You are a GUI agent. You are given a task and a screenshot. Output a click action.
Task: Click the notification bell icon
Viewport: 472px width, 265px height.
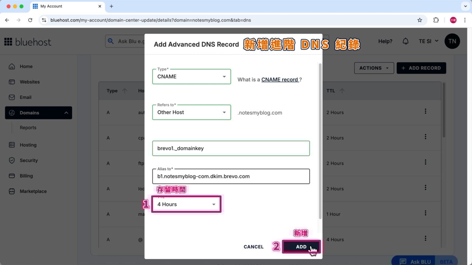coord(406,41)
